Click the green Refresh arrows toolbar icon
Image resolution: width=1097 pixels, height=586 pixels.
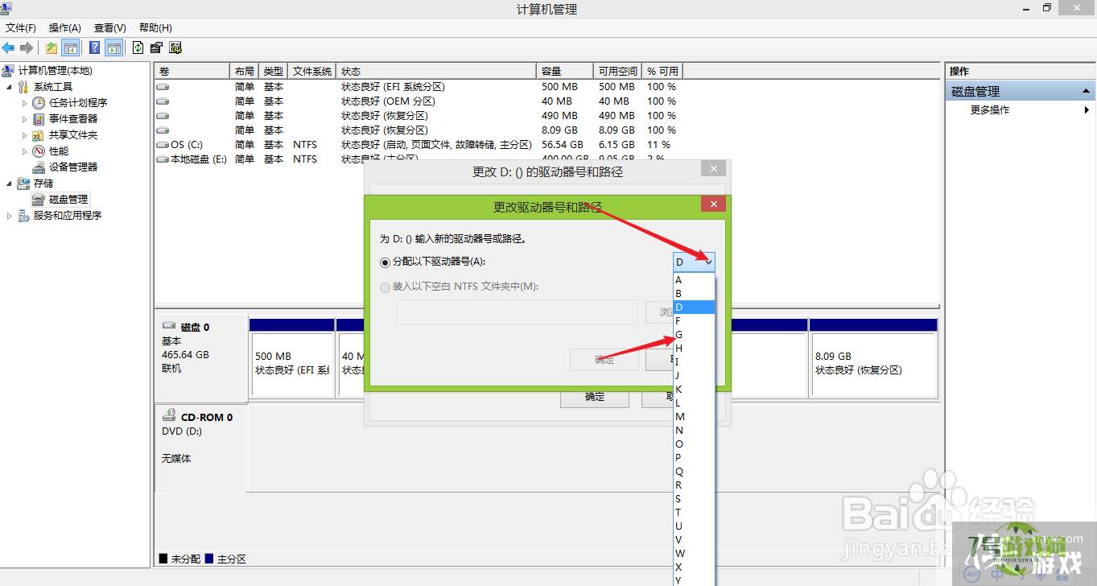138,47
